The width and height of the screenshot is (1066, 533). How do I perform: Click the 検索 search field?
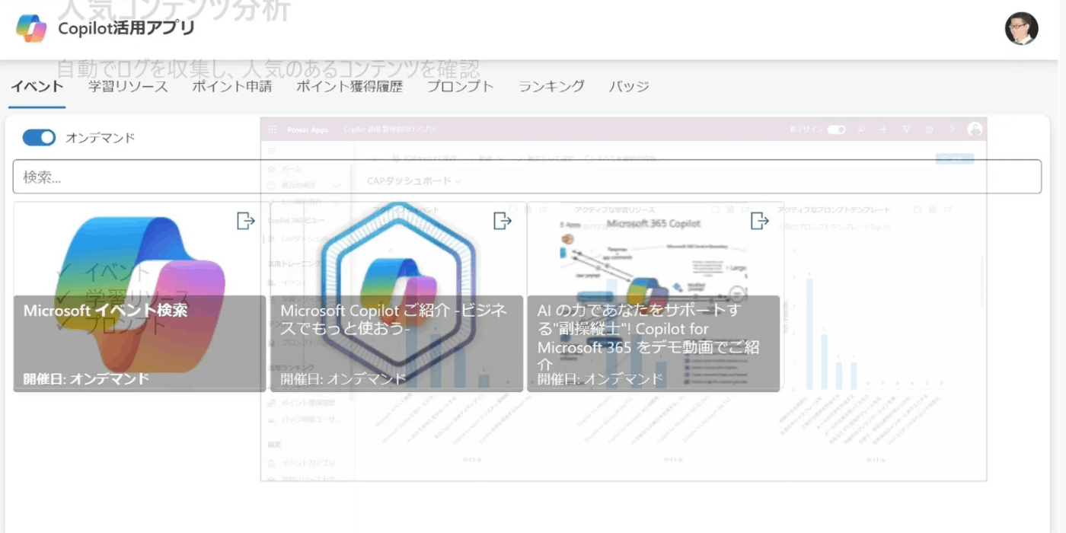(x=527, y=177)
